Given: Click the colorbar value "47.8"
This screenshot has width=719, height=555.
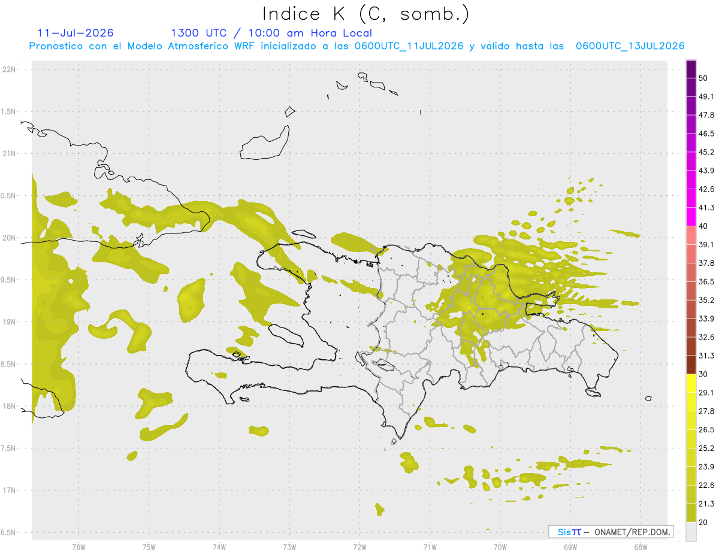Looking at the screenshot, I should tap(707, 116).
